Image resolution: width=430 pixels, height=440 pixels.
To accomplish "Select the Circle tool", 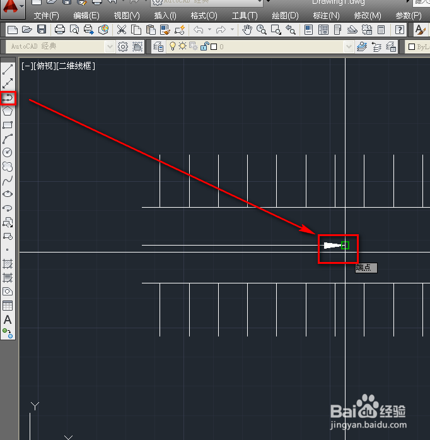I will tap(8, 153).
